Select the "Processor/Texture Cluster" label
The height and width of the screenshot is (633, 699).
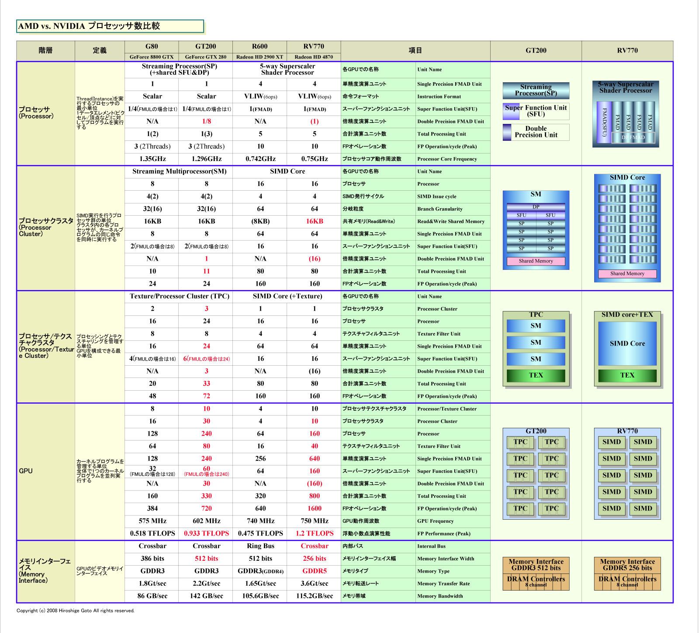[x=447, y=409]
